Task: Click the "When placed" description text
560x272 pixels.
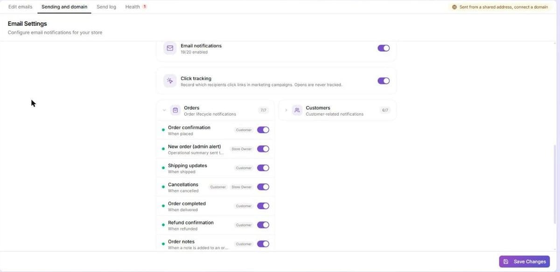Action: (x=181, y=134)
